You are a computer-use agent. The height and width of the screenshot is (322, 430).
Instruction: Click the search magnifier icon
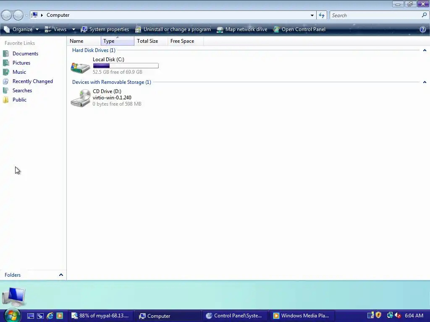pyautogui.click(x=424, y=15)
